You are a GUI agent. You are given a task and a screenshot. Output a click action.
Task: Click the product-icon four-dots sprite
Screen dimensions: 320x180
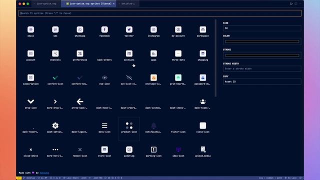(129, 125)
